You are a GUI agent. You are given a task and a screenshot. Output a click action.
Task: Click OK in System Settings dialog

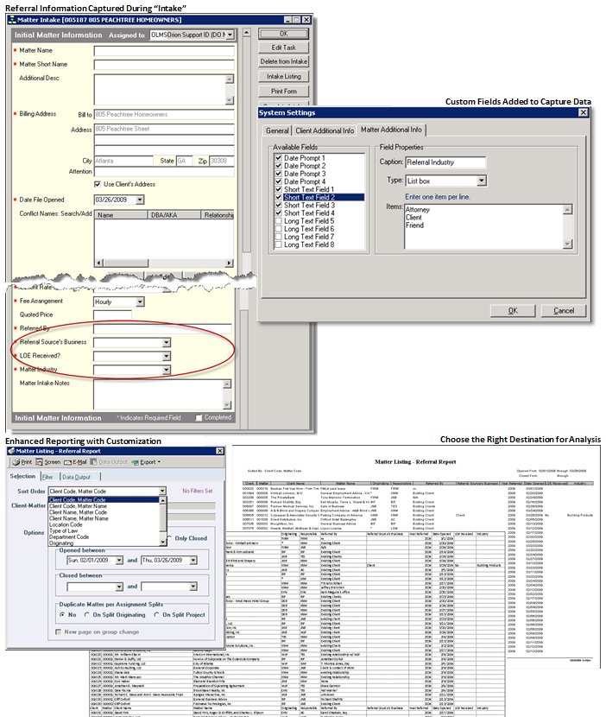pos(513,311)
